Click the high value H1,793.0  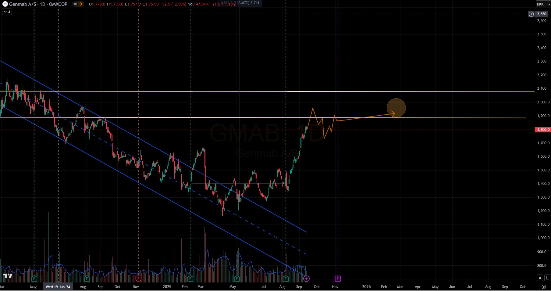pyautogui.click(x=115, y=4)
